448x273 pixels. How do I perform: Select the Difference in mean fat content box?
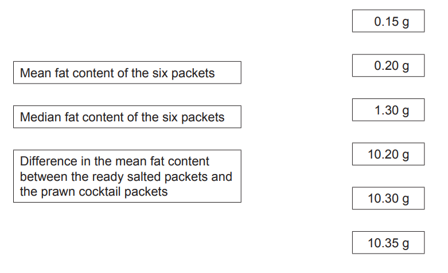point(127,176)
